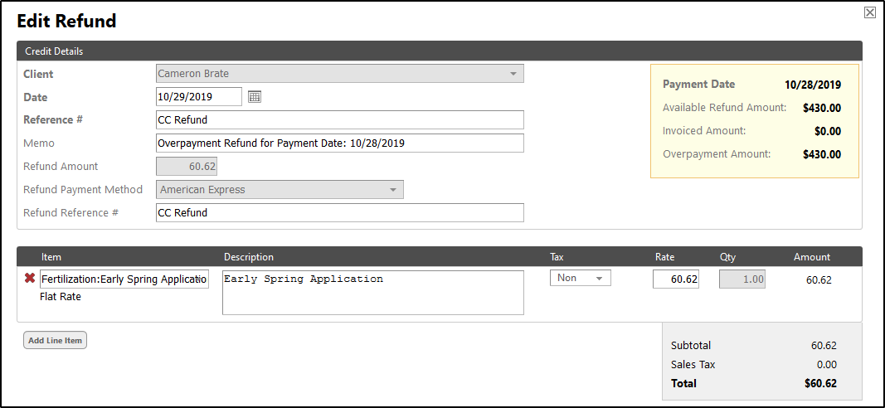The width and height of the screenshot is (885, 408).
Task: Delete the Fertilization line item with red X
Action: [30, 279]
